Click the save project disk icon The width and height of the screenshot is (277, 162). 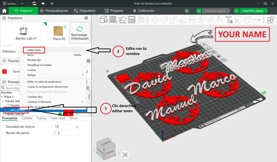35,4
